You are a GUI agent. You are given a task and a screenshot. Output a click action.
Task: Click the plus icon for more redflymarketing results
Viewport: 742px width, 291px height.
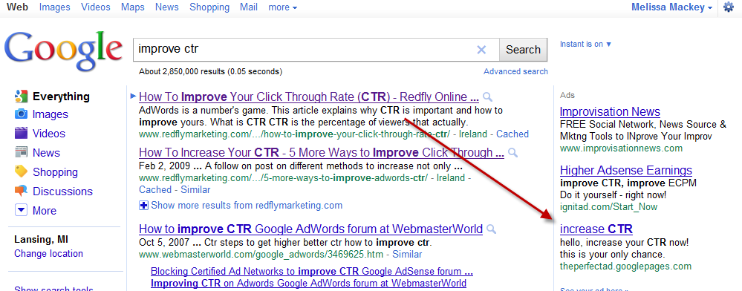[x=144, y=206]
